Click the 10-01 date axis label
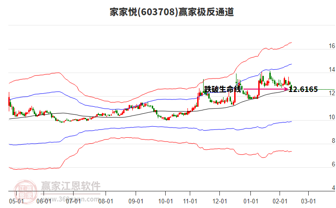Image resolution: width=336 pixels, height=208 pixels. click(165, 201)
